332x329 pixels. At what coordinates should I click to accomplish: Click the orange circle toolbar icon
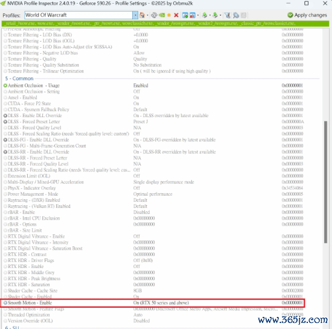tap(169, 15)
